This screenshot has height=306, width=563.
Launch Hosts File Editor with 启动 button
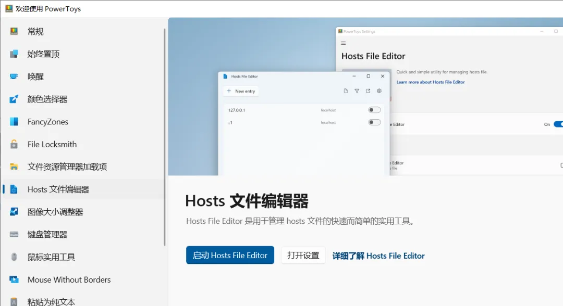tap(230, 255)
